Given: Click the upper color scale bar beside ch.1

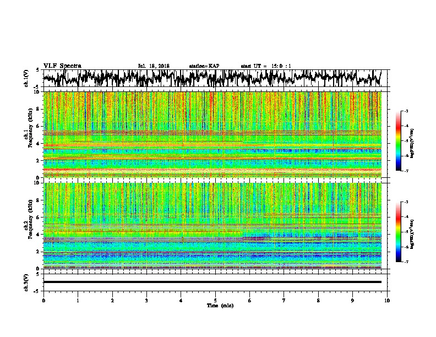Looking at the screenshot, I should 399,141.
